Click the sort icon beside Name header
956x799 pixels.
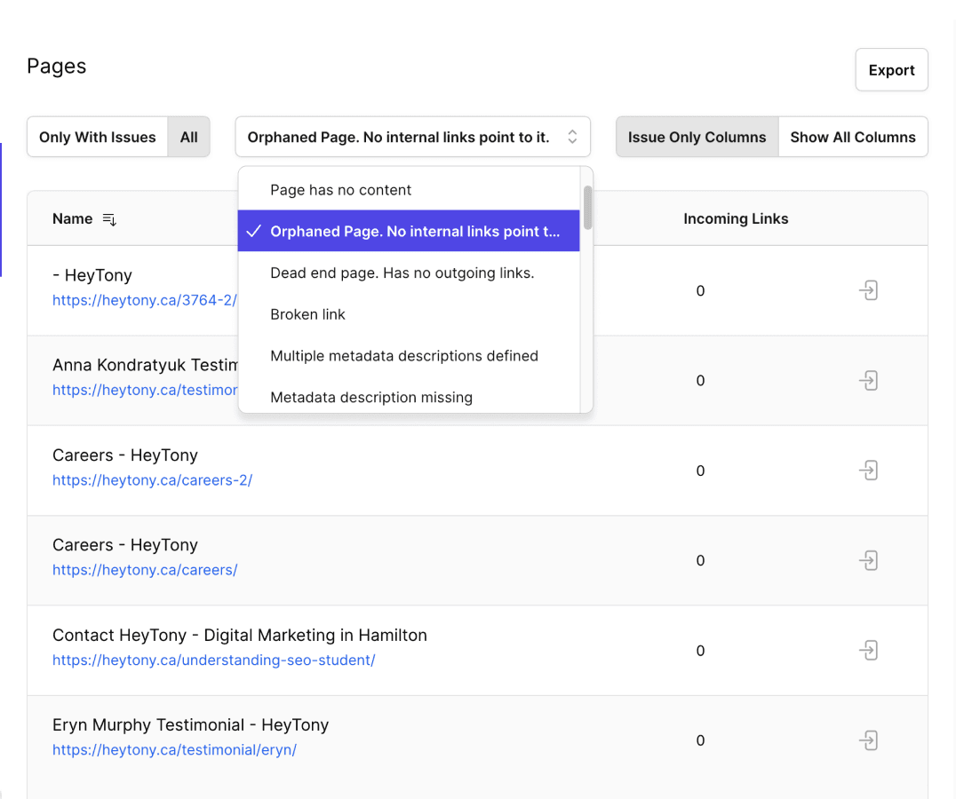click(109, 219)
